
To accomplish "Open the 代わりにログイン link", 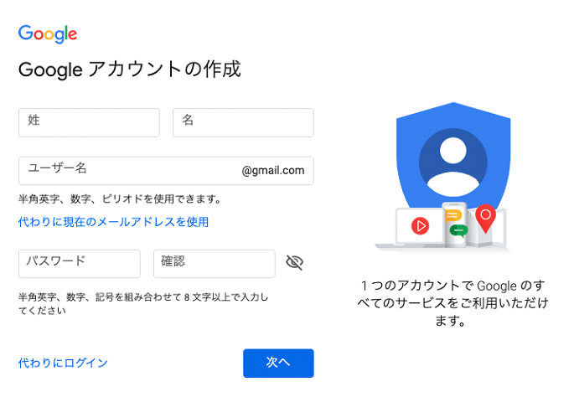I will [63, 363].
